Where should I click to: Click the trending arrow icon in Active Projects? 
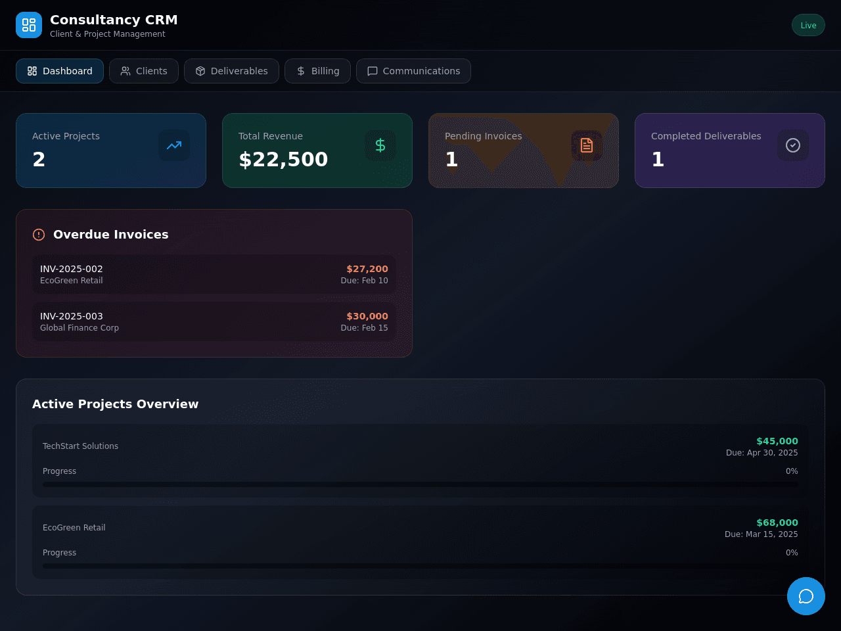(174, 145)
